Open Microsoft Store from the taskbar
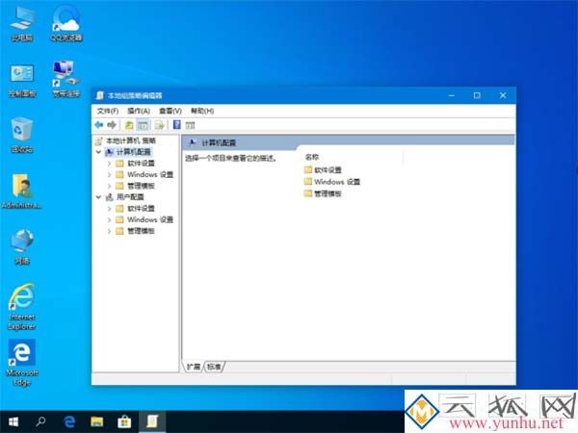 (x=124, y=421)
